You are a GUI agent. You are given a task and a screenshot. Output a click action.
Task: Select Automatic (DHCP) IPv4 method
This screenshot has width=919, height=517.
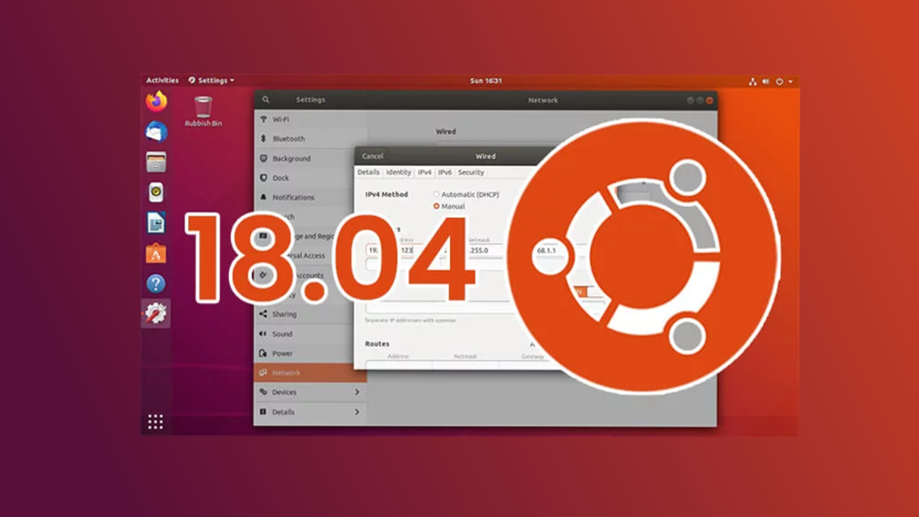[x=466, y=195]
